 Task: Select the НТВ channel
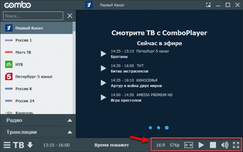[x=36, y=64]
